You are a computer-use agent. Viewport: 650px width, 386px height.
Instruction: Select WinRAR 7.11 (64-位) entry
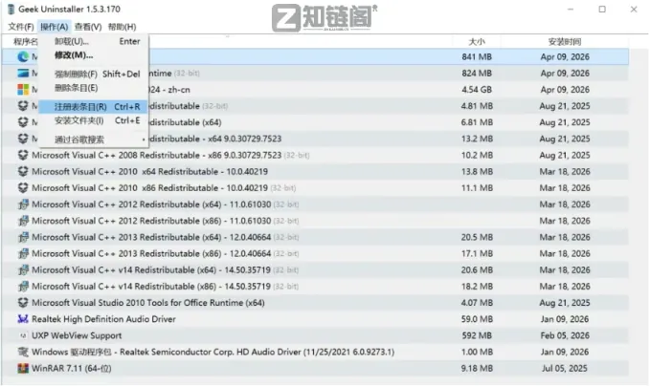point(316,368)
